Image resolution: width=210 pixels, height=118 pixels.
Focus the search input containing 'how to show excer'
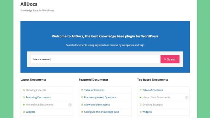tap(95, 59)
